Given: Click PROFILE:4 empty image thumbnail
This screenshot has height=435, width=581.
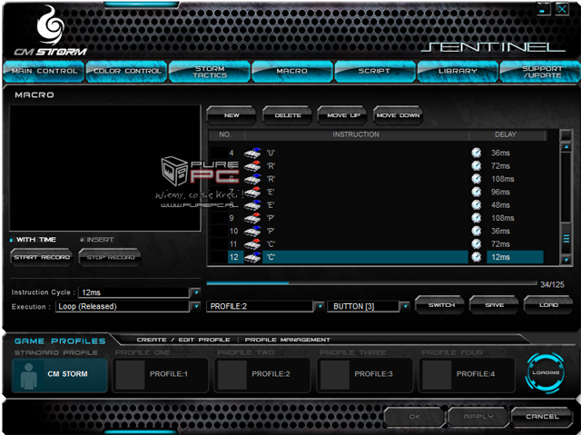Looking at the screenshot, I should (437, 374).
